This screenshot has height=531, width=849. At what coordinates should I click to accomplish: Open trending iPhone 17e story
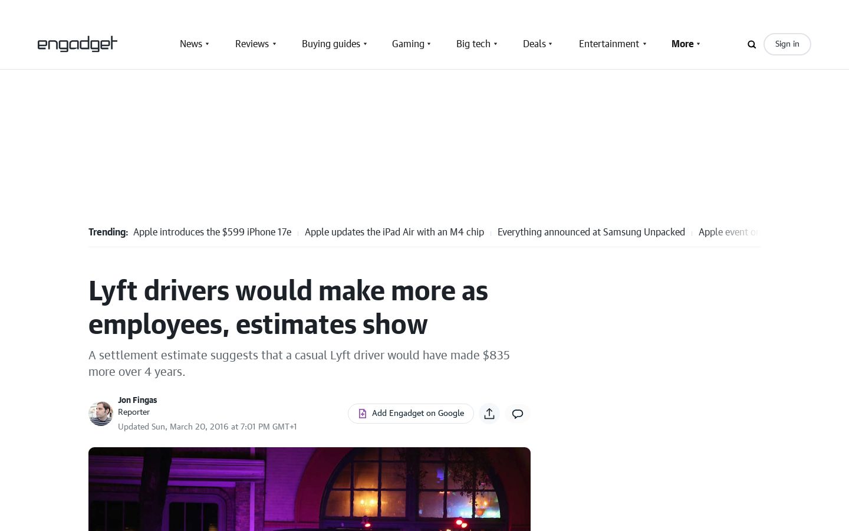[212, 232]
